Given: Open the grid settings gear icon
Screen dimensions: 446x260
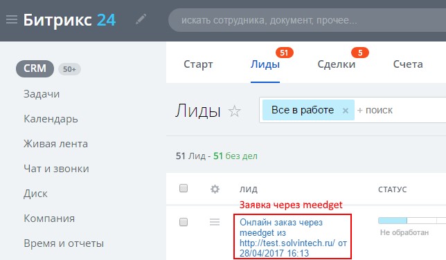Looking at the screenshot, I should [215, 189].
